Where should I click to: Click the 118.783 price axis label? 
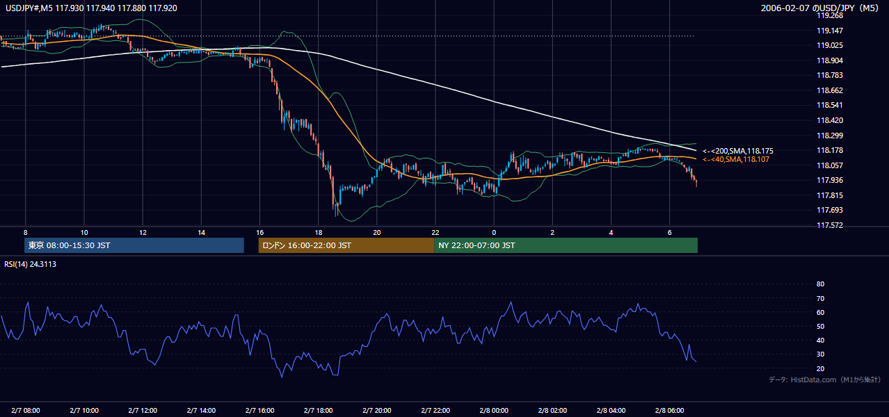[830, 75]
